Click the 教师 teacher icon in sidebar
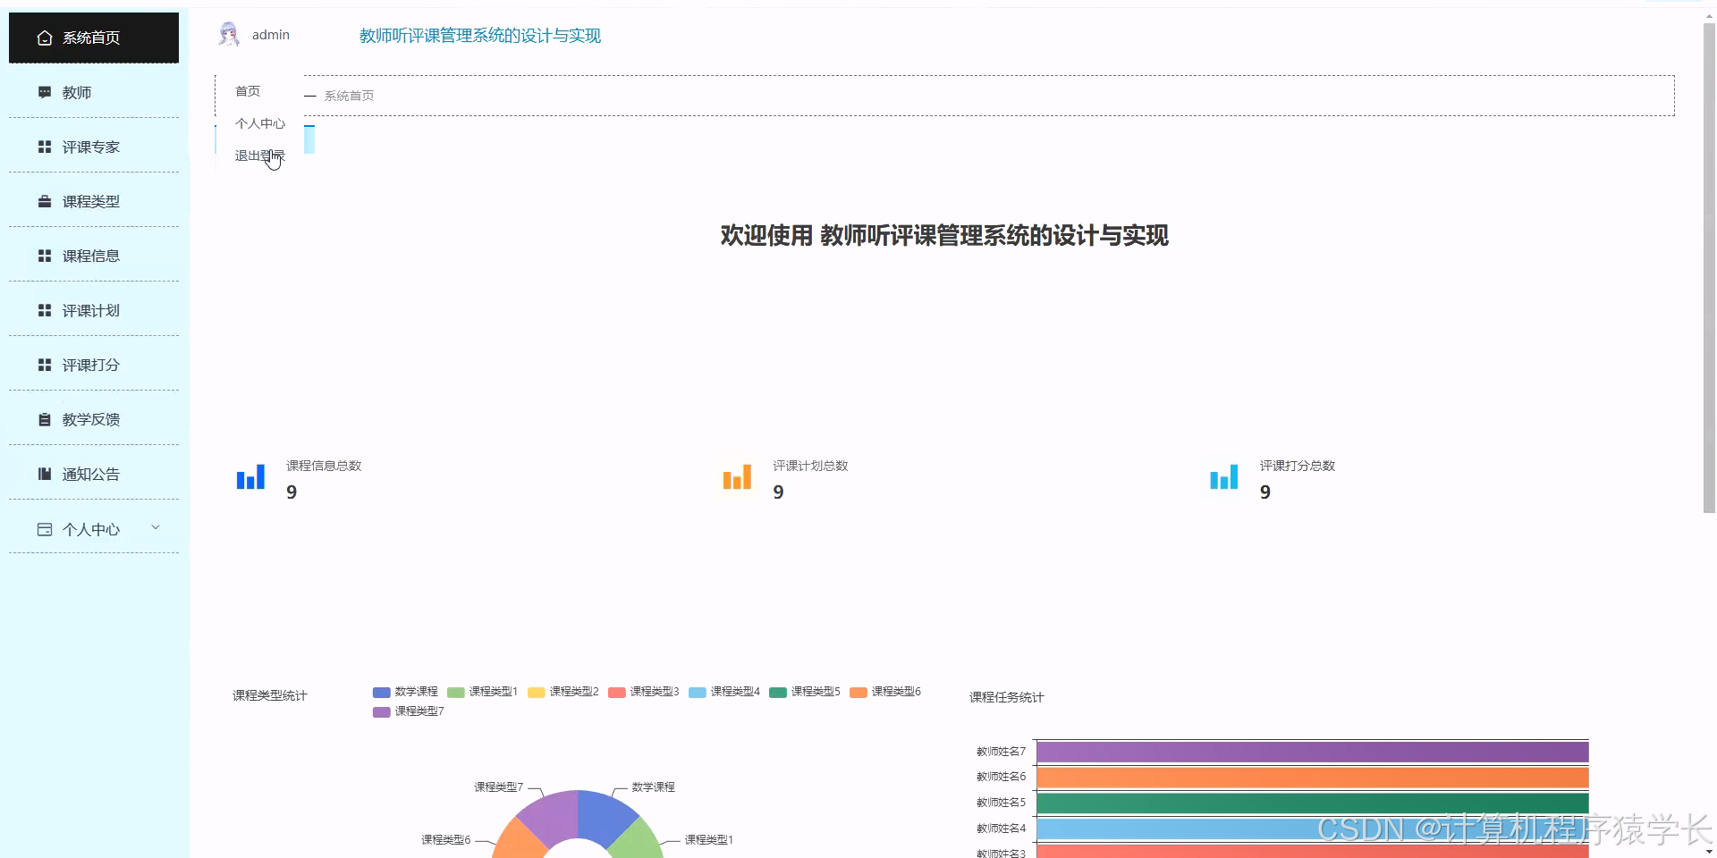1717x858 pixels. (45, 92)
